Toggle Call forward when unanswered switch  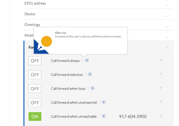pyautogui.click(x=35, y=102)
